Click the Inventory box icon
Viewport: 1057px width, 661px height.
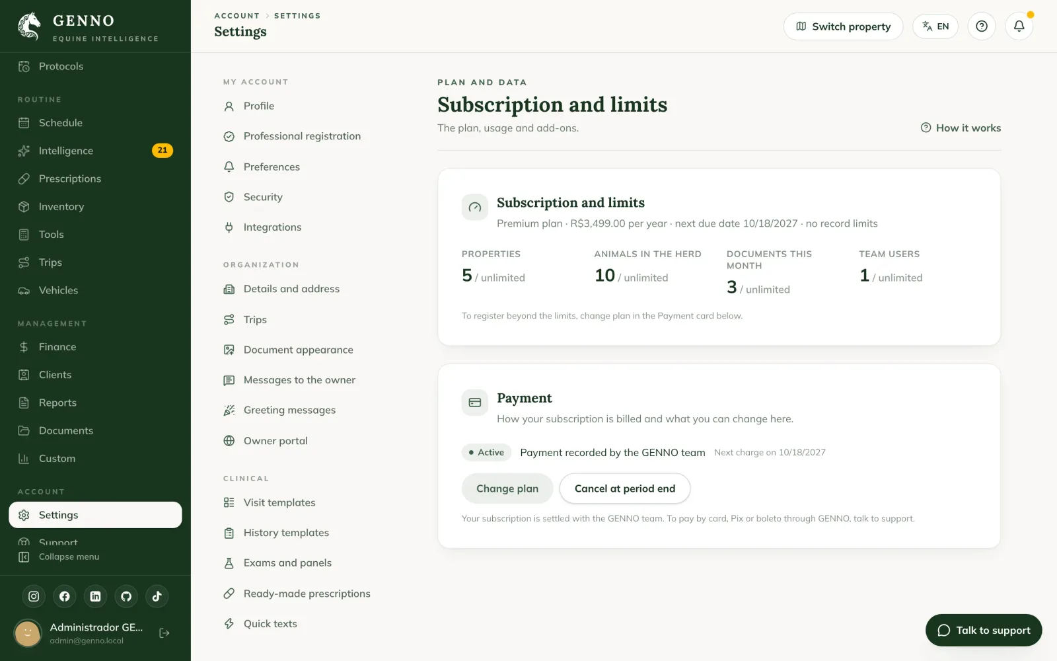tap(24, 206)
